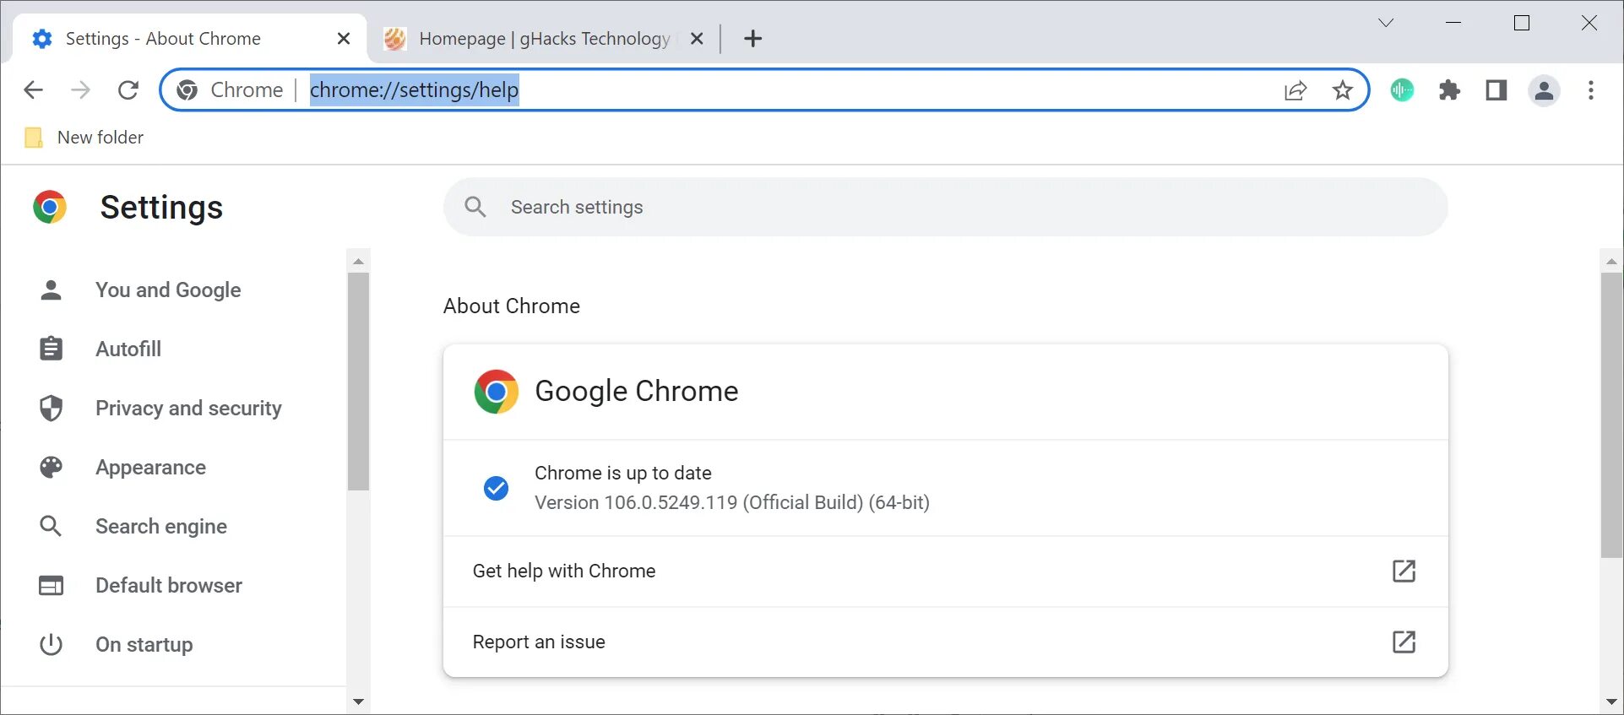Open the user profile avatar icon

[1544, 90]
